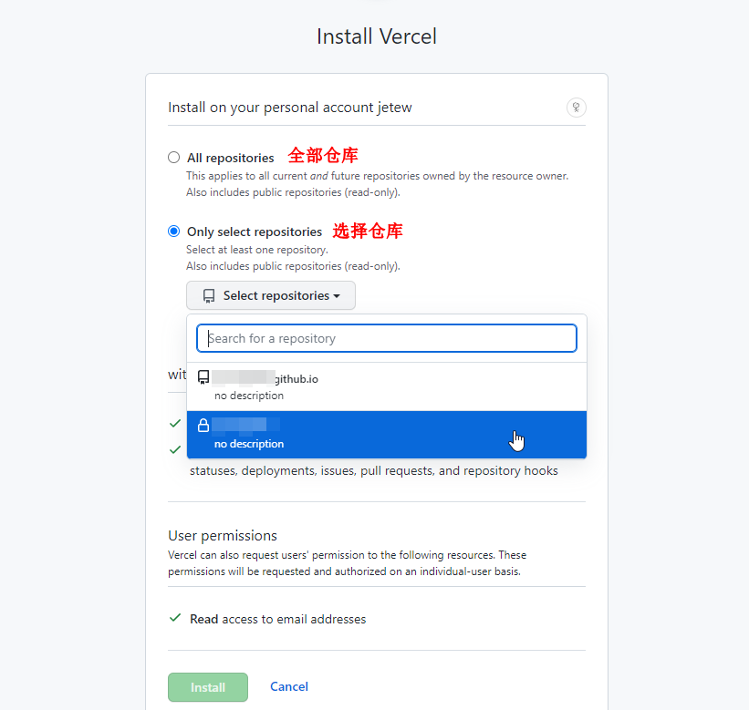Click the 'All repositories' label text
The image size is (749, 710).
[230, 158]
